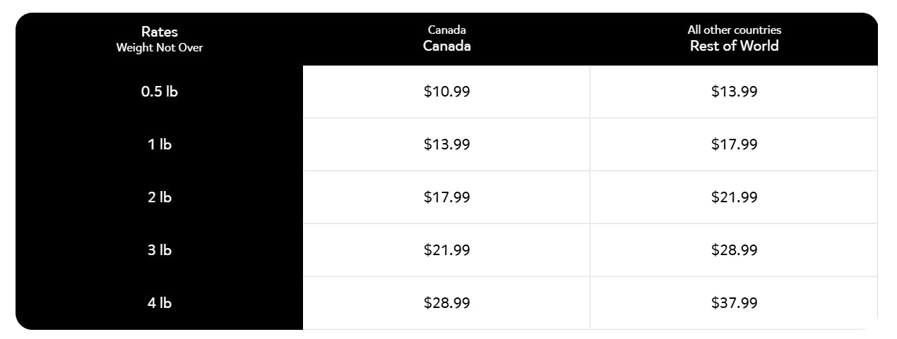897x339 pixels.
Task: Select Rest of World rate $37.99 for 4 lb
Action: coord(734,303)
